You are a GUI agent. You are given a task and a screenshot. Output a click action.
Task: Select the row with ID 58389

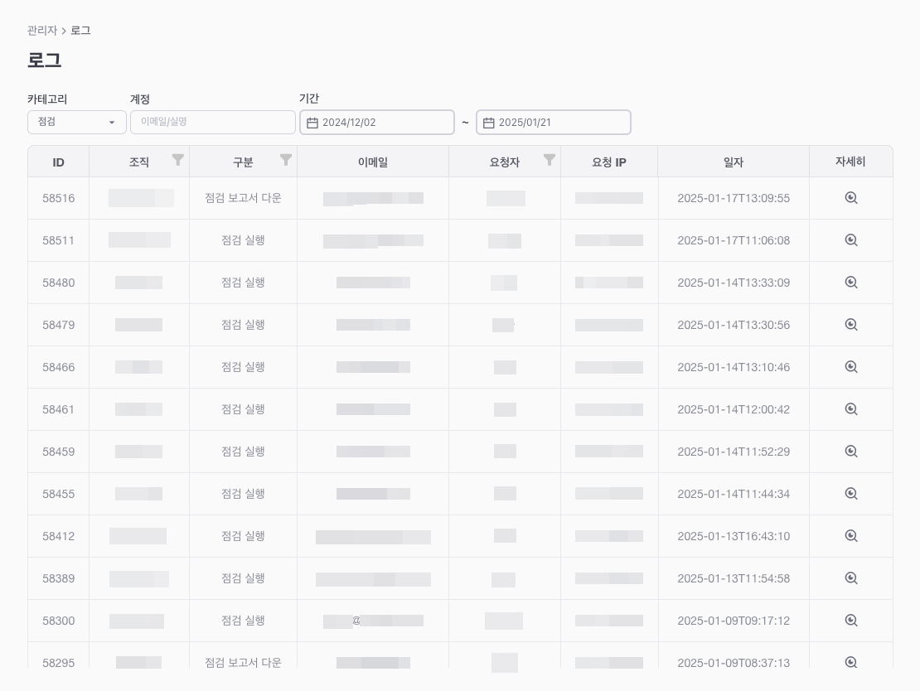click(x=58, y=578)
